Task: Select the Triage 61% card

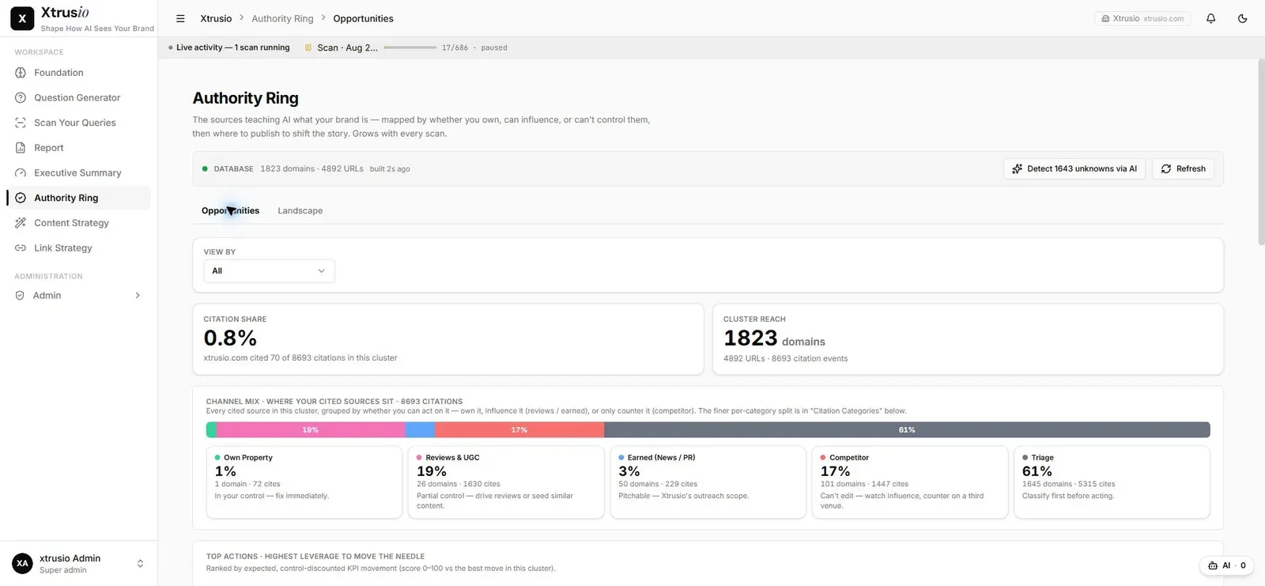Action: pos(1112,482)
